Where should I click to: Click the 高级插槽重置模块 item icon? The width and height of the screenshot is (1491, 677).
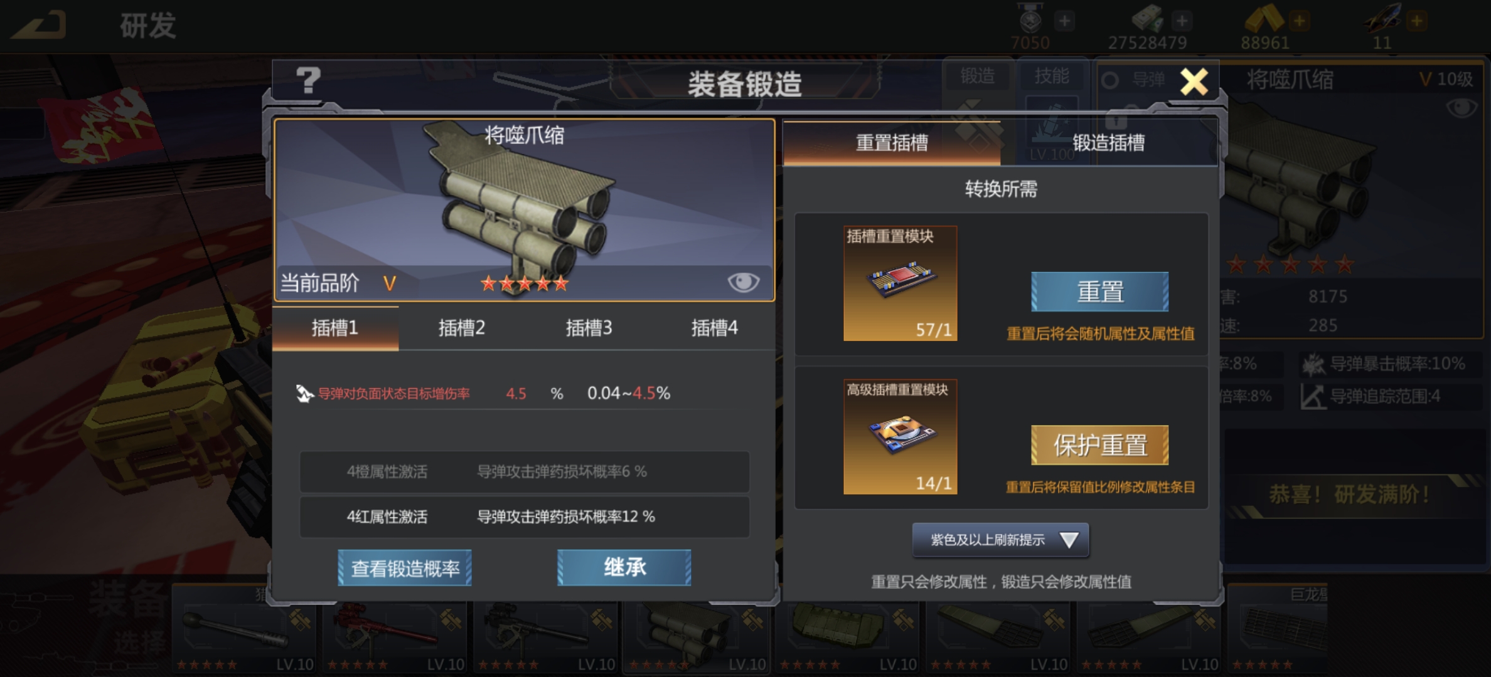(x=900, y=437)
